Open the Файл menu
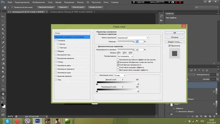 10,2
